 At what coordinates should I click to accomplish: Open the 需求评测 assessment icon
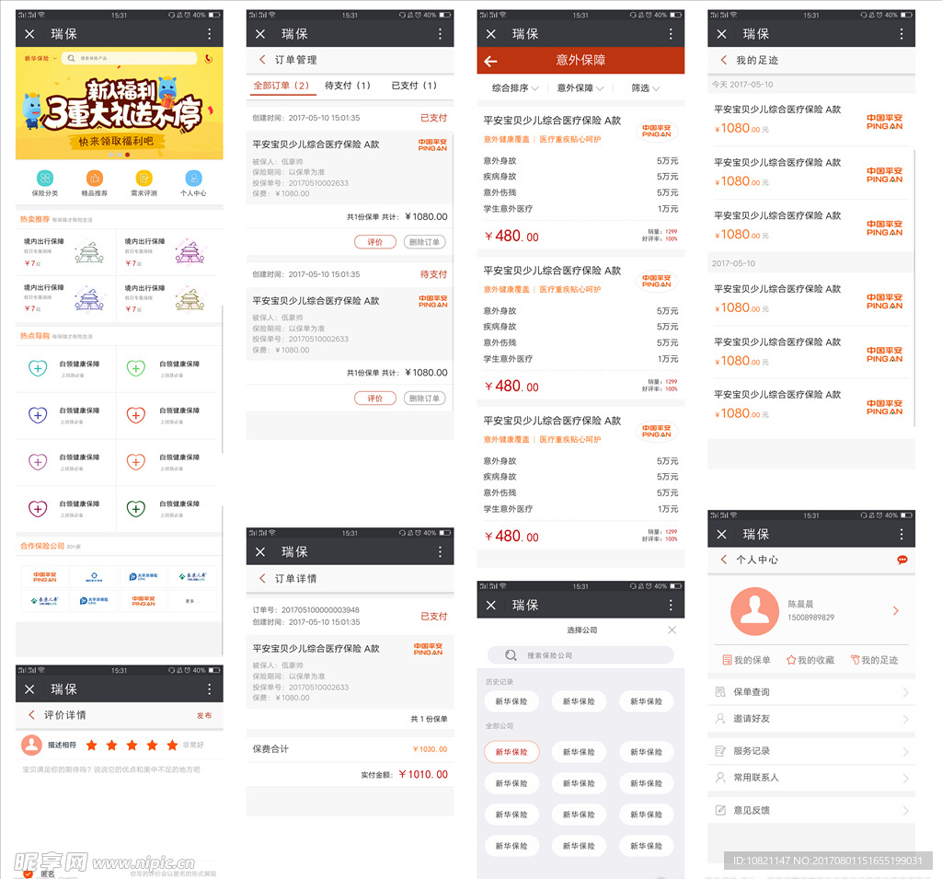[x=144, y=178]
